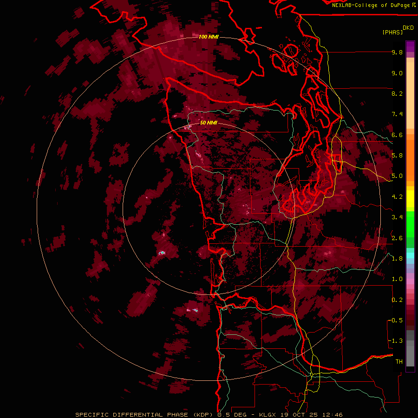Click the green band of the color bar
The image size is (418, 418).
pos(410,224)
